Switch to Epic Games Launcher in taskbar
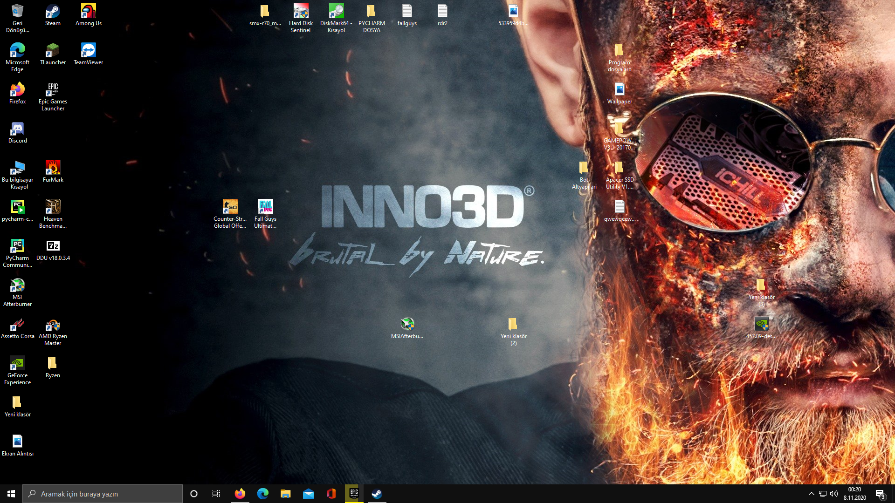This screenshot has height=503, width=895. tap(354, 494)
